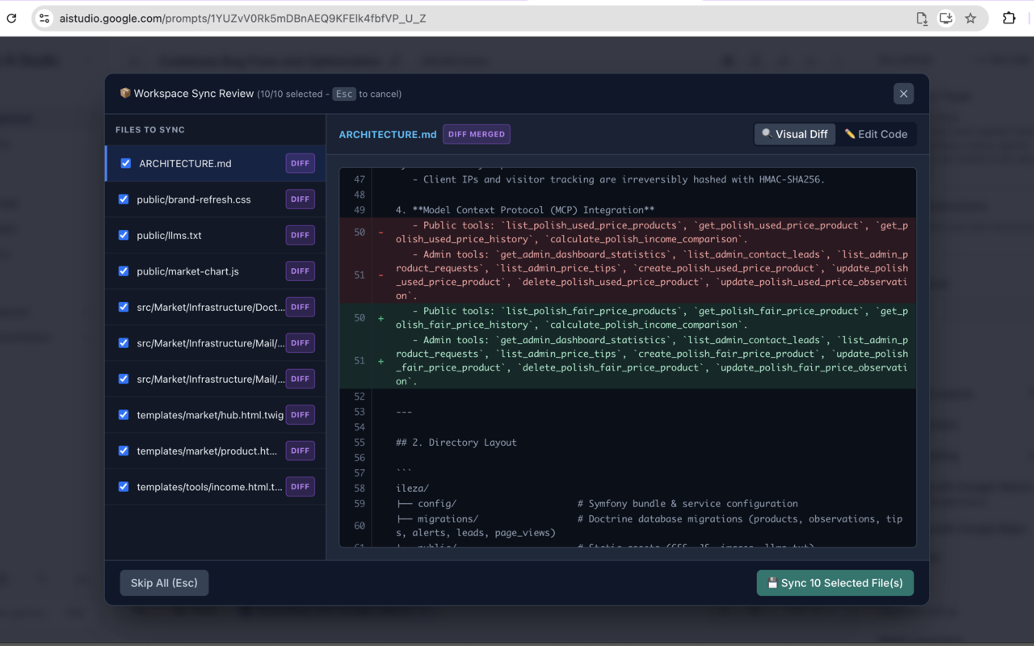
Task: Click DIFF badge for templates/tools/income.html.t...
Action: pos(301,486)
